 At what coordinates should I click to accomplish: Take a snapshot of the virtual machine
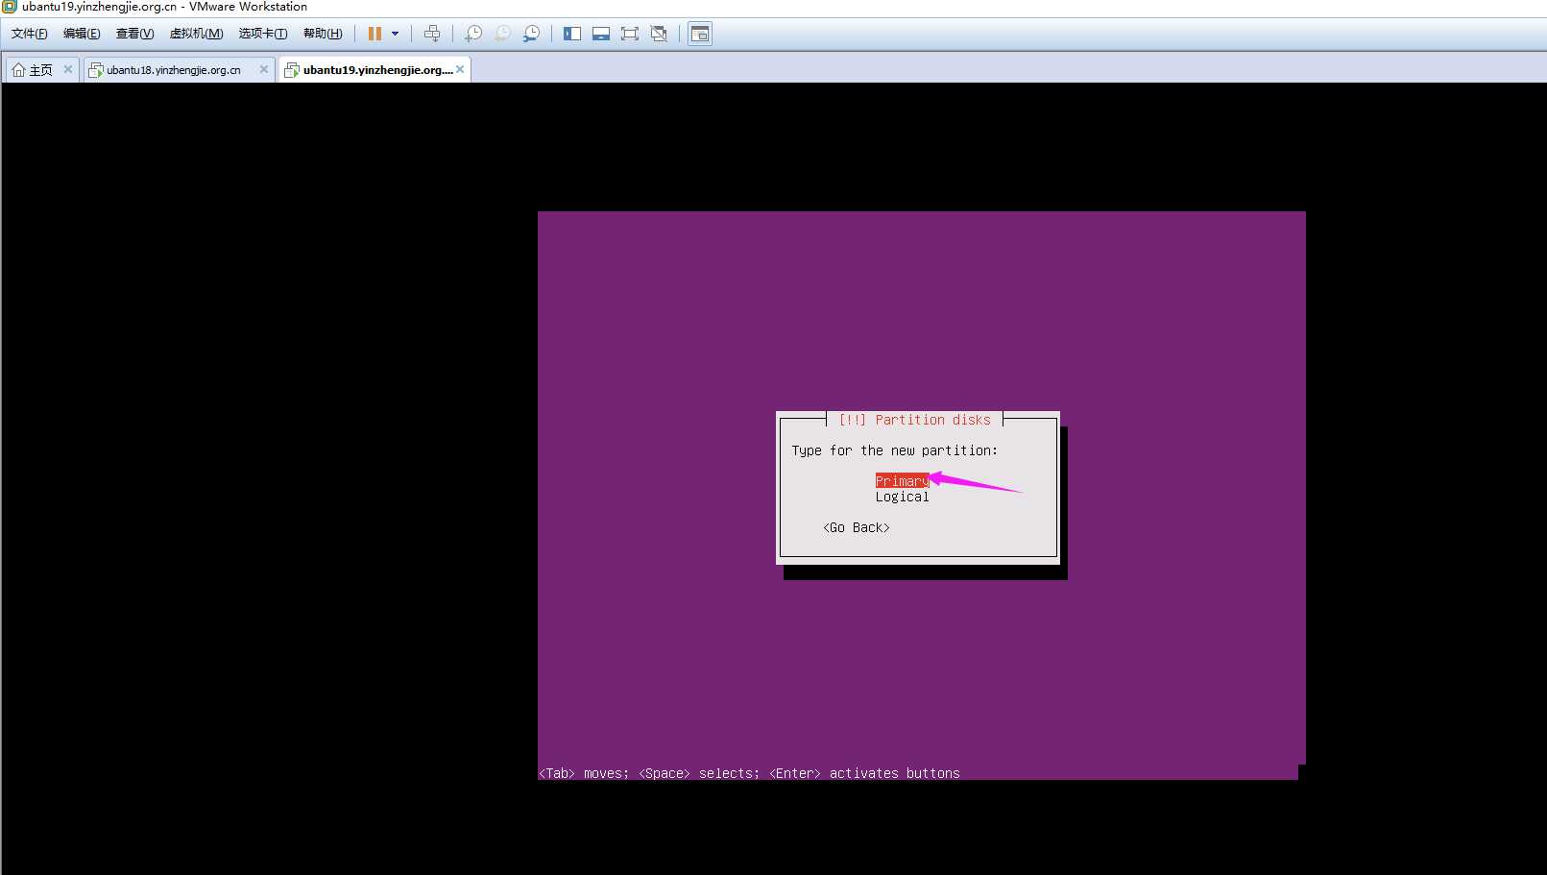pos(473,34)
